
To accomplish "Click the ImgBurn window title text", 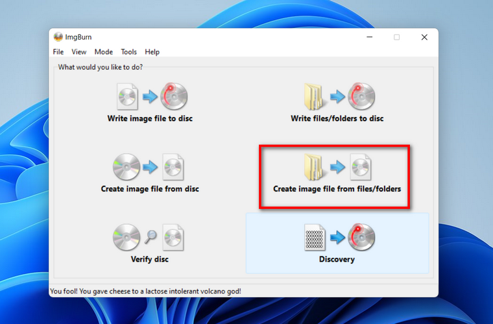I will tap(78, 37).
